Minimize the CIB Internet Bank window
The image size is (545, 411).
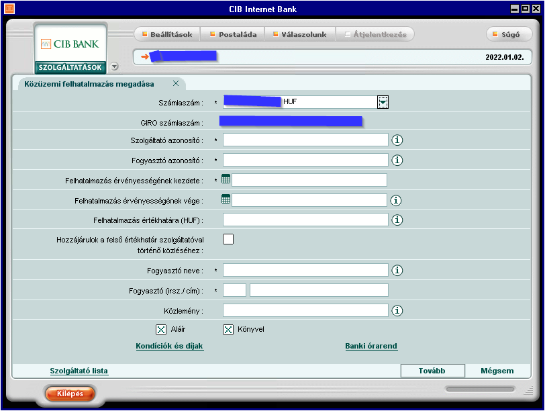(515, 9)
